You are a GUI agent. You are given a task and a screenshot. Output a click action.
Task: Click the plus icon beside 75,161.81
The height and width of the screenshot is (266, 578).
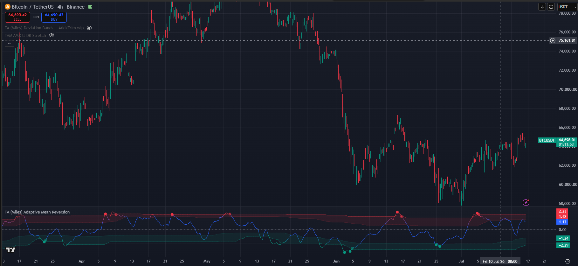(x=553, y=40)
